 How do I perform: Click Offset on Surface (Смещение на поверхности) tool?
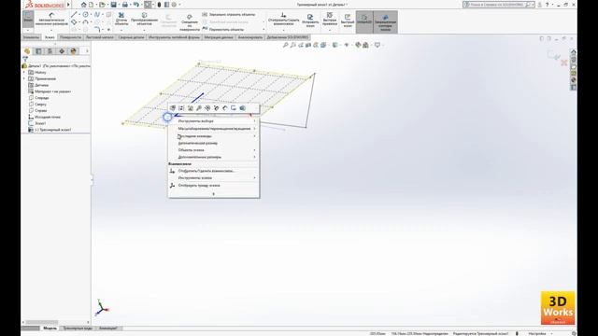point(190,21)
